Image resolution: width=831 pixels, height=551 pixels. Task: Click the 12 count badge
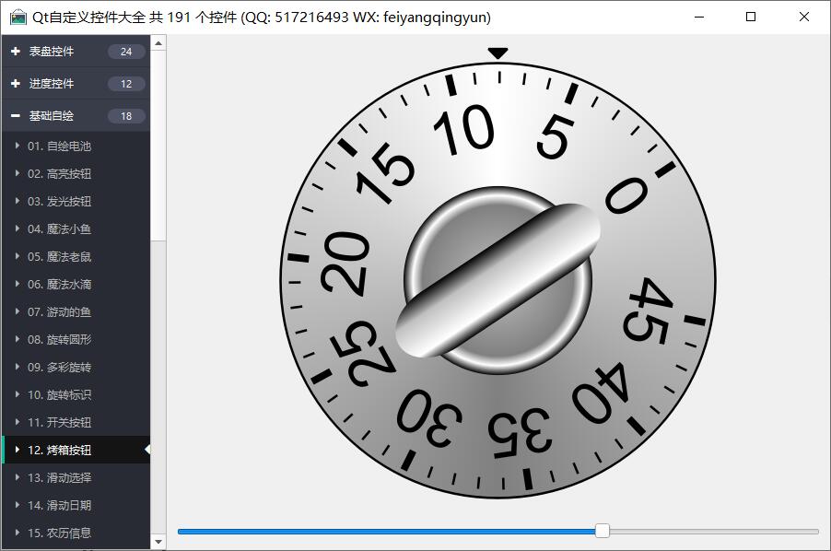[x=126, y=84]
